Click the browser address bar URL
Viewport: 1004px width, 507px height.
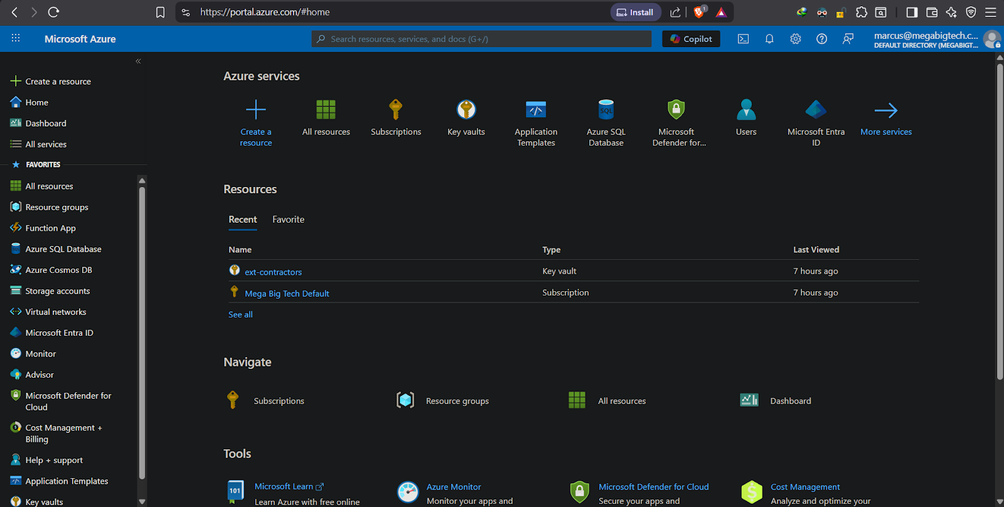pos(265,12)
